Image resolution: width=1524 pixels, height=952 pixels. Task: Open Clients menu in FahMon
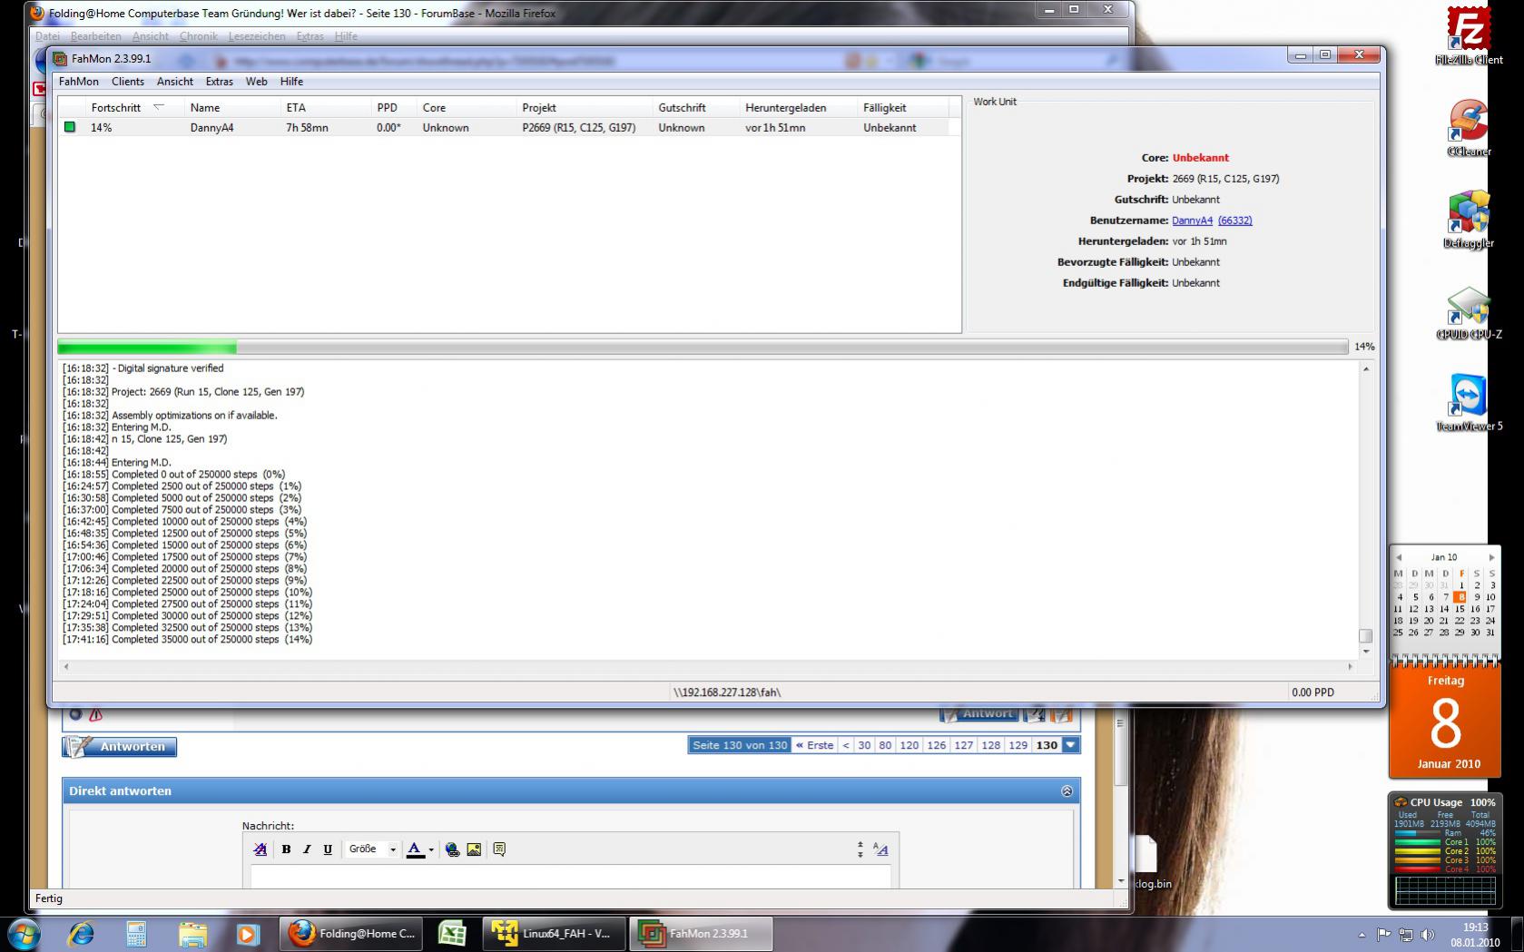pos(128,82)
